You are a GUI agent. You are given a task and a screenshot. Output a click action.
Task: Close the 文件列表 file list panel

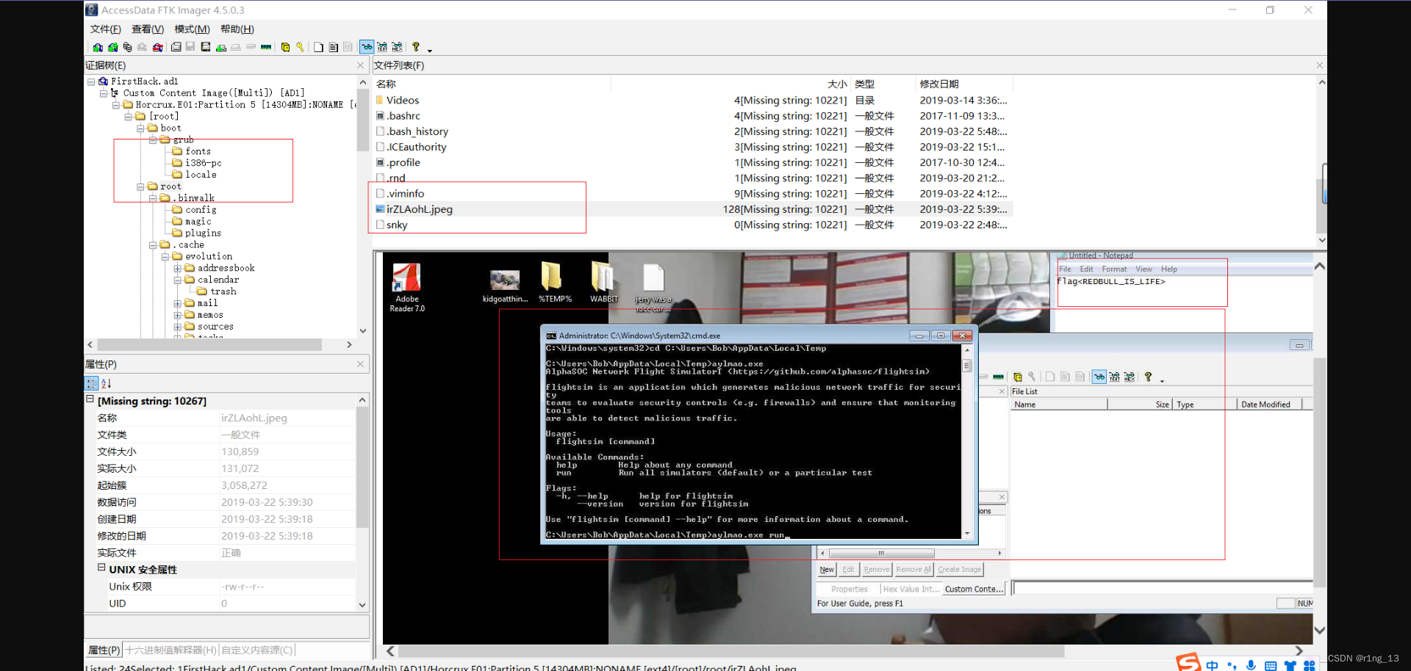coord(1319,65)
